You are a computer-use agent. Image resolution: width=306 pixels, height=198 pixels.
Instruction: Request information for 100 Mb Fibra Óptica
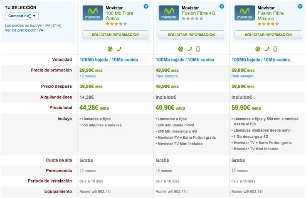(x=115, y=35)
